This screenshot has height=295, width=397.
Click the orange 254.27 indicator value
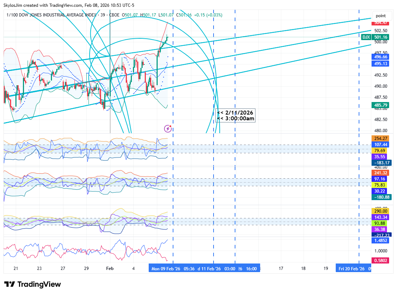click(x=381, y=139)
